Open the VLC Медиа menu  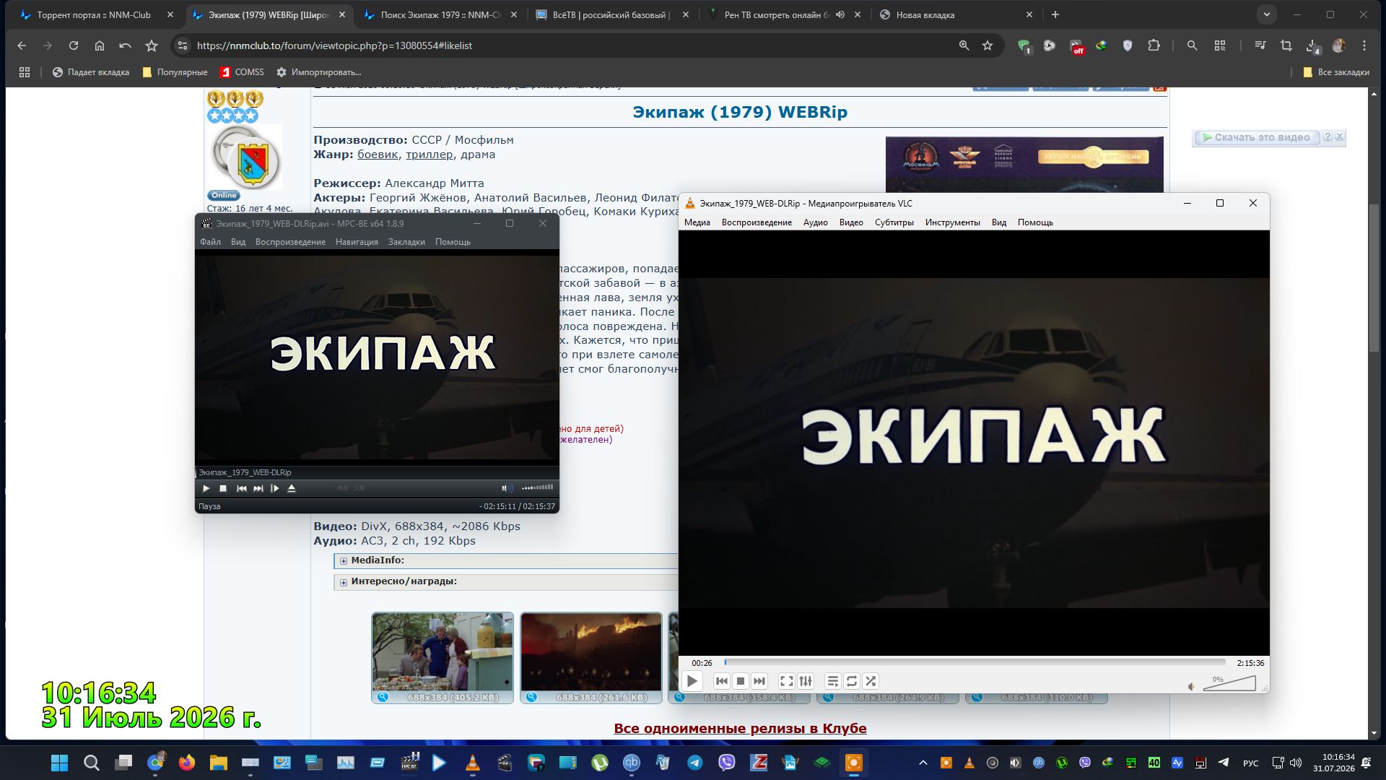click(x=697, y=222)
